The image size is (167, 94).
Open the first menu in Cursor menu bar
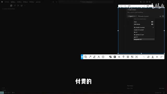click(7, 2)
